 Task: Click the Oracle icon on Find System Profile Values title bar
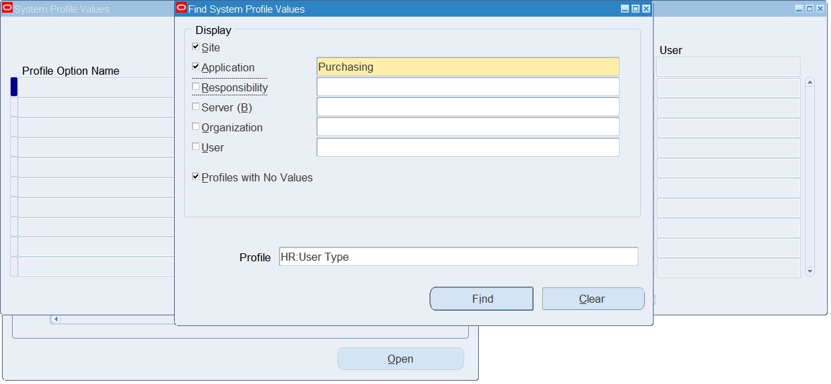181,9
